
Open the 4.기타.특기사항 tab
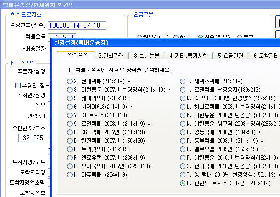[x=189, y=56]
